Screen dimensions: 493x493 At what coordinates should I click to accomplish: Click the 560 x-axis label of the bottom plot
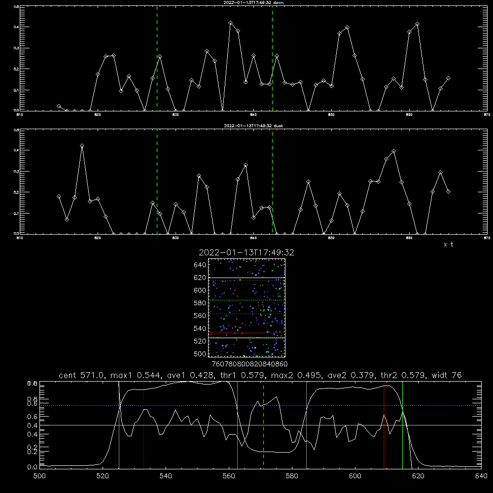coord(229,476)
